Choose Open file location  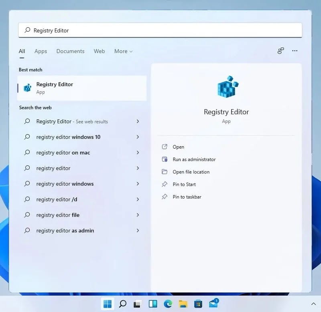[x=191, y=172]
